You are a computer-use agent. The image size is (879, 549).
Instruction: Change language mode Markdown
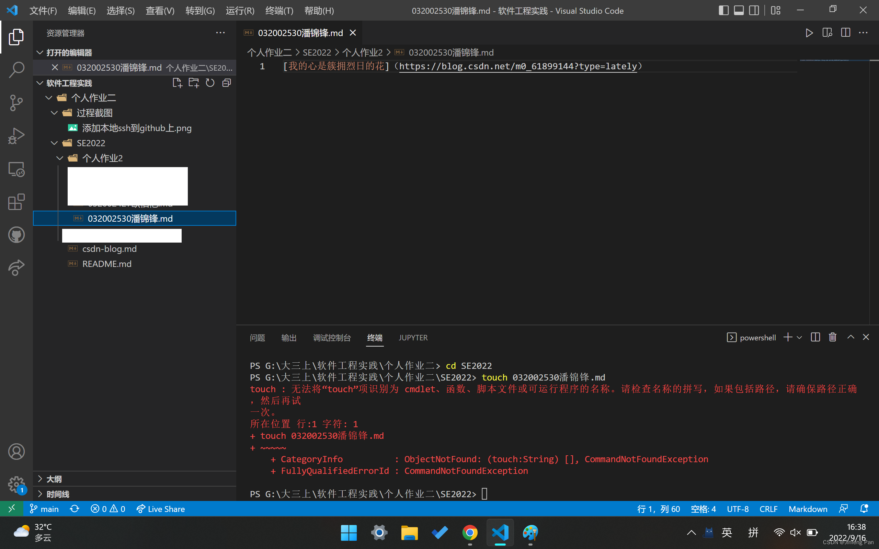click(x=808, y=509)
